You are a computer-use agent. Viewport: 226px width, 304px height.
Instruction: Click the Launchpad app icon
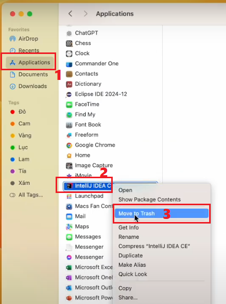coord(69,196)
